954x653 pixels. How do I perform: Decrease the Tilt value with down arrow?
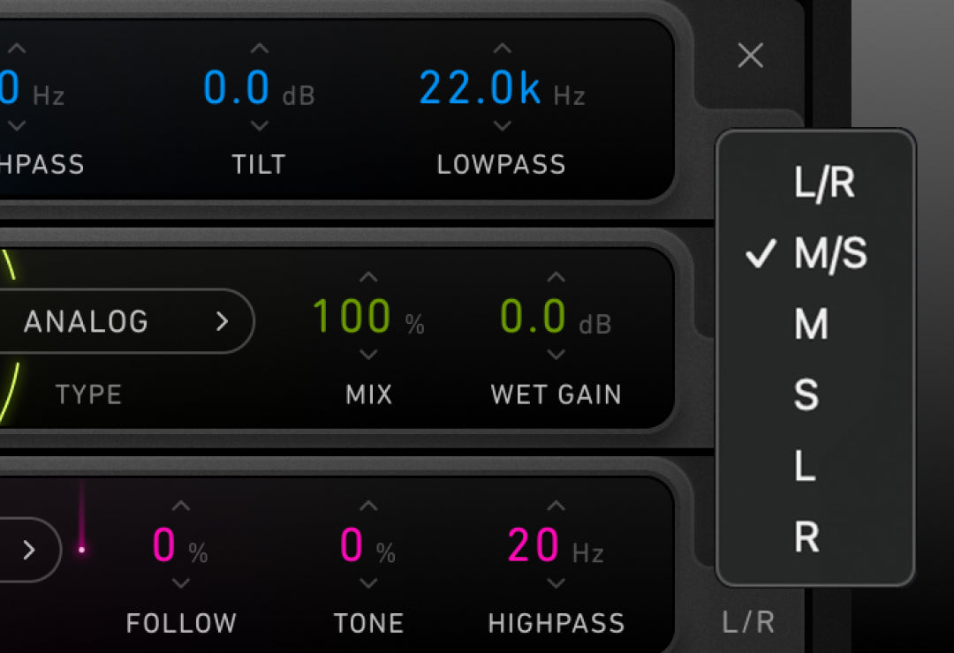click(259, 126)
